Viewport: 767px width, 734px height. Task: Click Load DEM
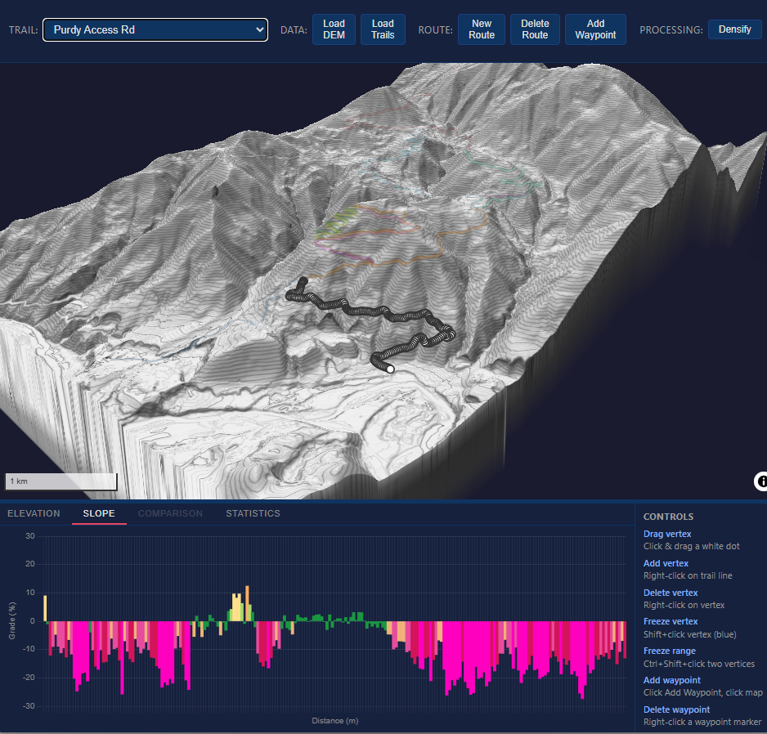[x=334, y=29]
